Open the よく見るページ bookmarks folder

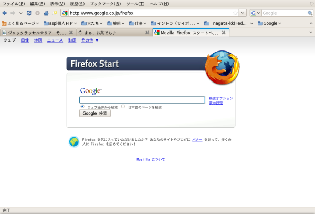coord(20,23)
